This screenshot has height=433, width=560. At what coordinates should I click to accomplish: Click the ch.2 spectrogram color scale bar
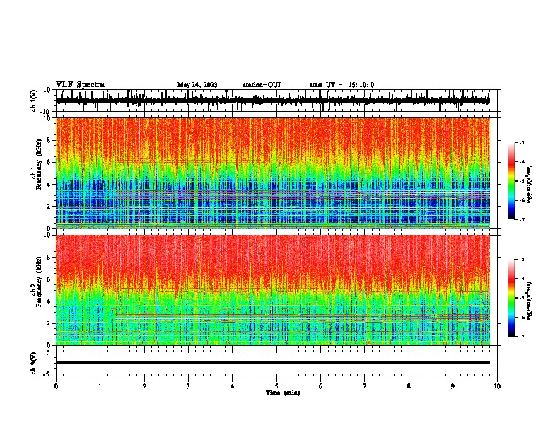click(511, 298)
